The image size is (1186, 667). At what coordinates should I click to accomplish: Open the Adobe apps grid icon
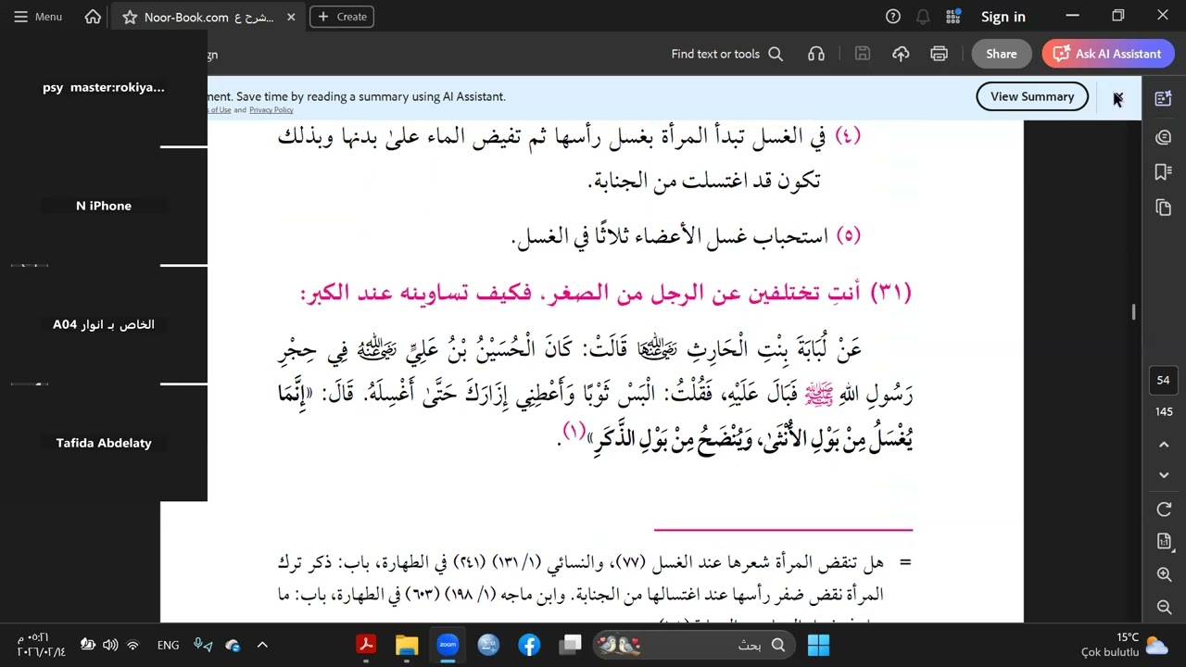tap(953, 17)
